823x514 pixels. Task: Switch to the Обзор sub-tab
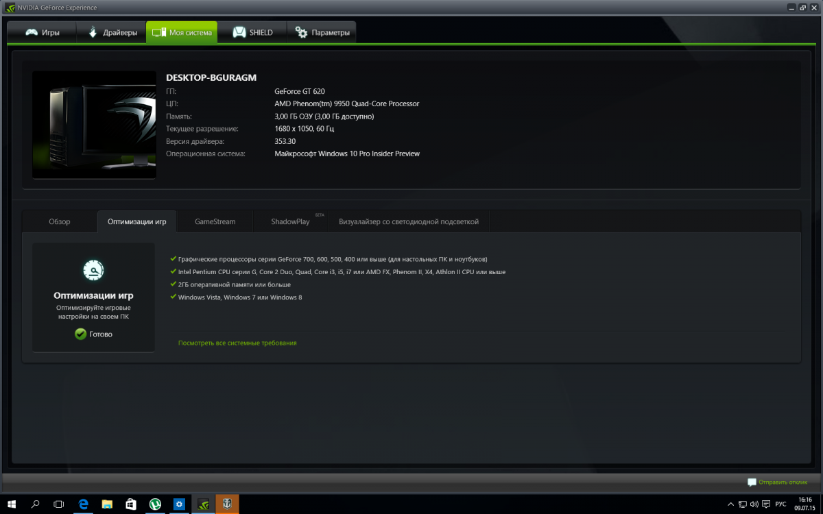coord(60,221)
